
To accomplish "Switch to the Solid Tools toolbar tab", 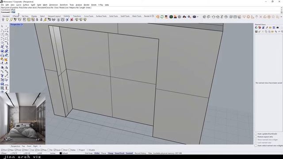I will pos(114,16).
